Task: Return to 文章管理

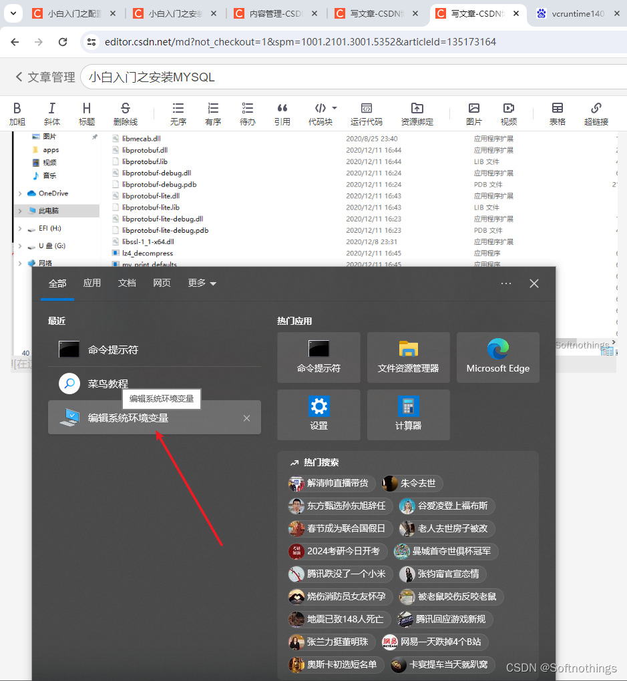Action: coord(45,77)
